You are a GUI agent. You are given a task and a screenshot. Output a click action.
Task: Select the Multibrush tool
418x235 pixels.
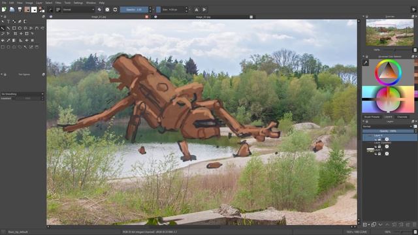coord(8,34)
